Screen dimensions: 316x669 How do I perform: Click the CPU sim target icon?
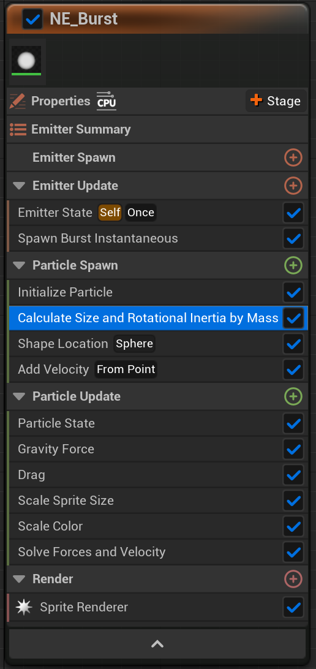106,101
